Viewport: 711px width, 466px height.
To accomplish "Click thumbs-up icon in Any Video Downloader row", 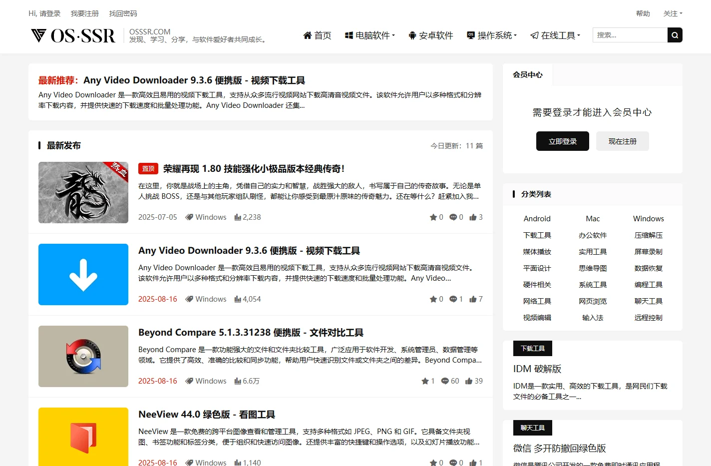I will click(473, 299).
